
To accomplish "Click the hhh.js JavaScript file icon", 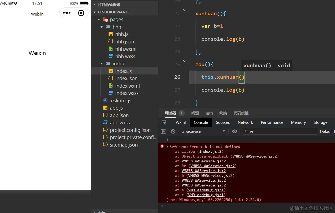I will click(111, 34).
